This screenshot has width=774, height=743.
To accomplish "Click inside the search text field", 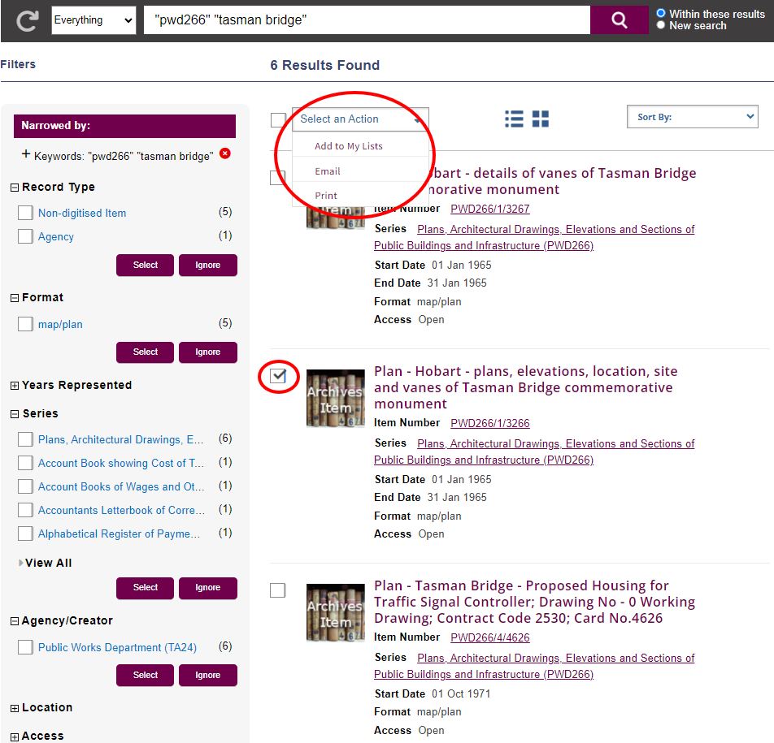I will coord(366,21).
